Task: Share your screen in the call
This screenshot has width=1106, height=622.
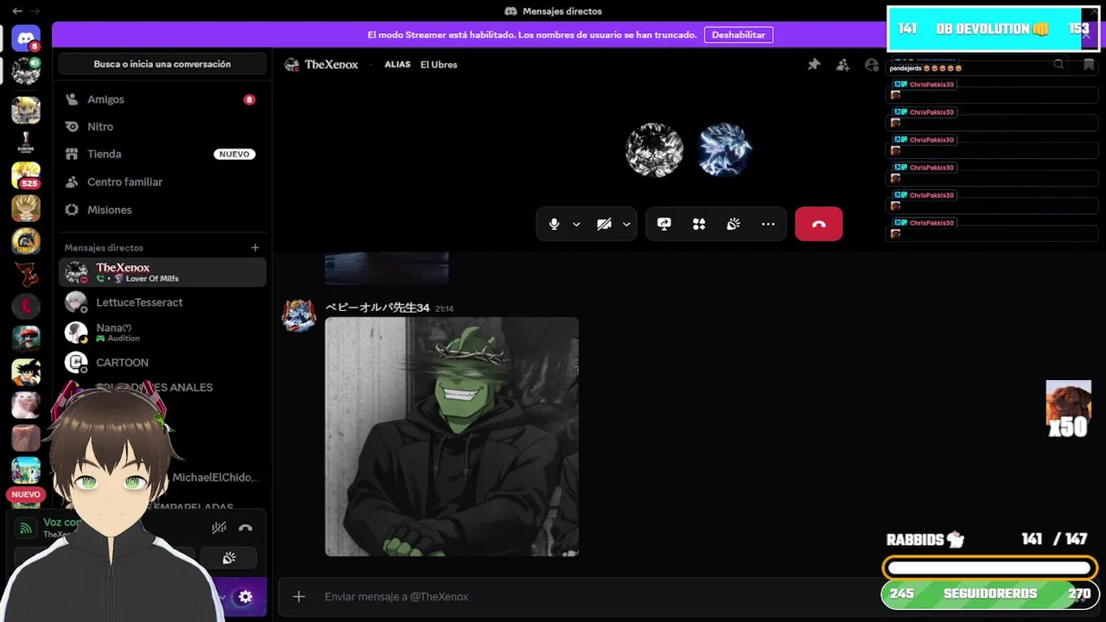Action: 664,224
